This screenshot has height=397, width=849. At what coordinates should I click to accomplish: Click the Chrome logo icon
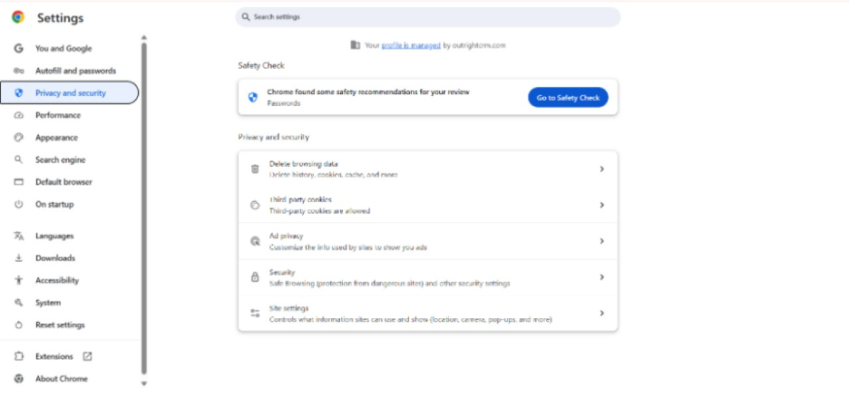(x=18, y=17)
